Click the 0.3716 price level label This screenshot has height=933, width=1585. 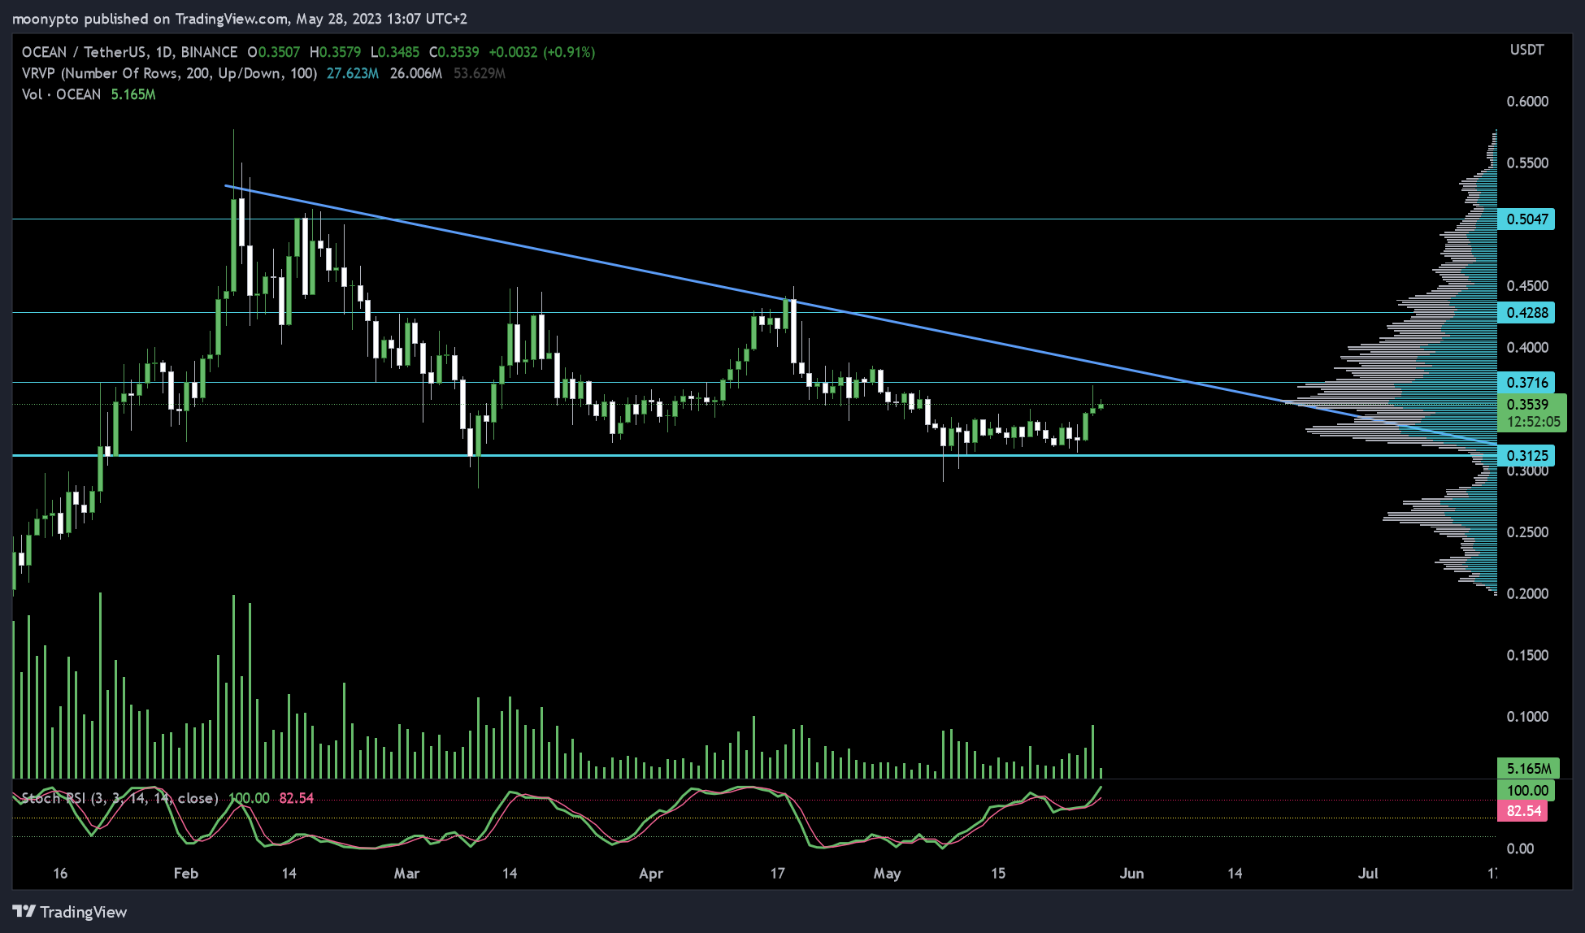[1526, 383]
